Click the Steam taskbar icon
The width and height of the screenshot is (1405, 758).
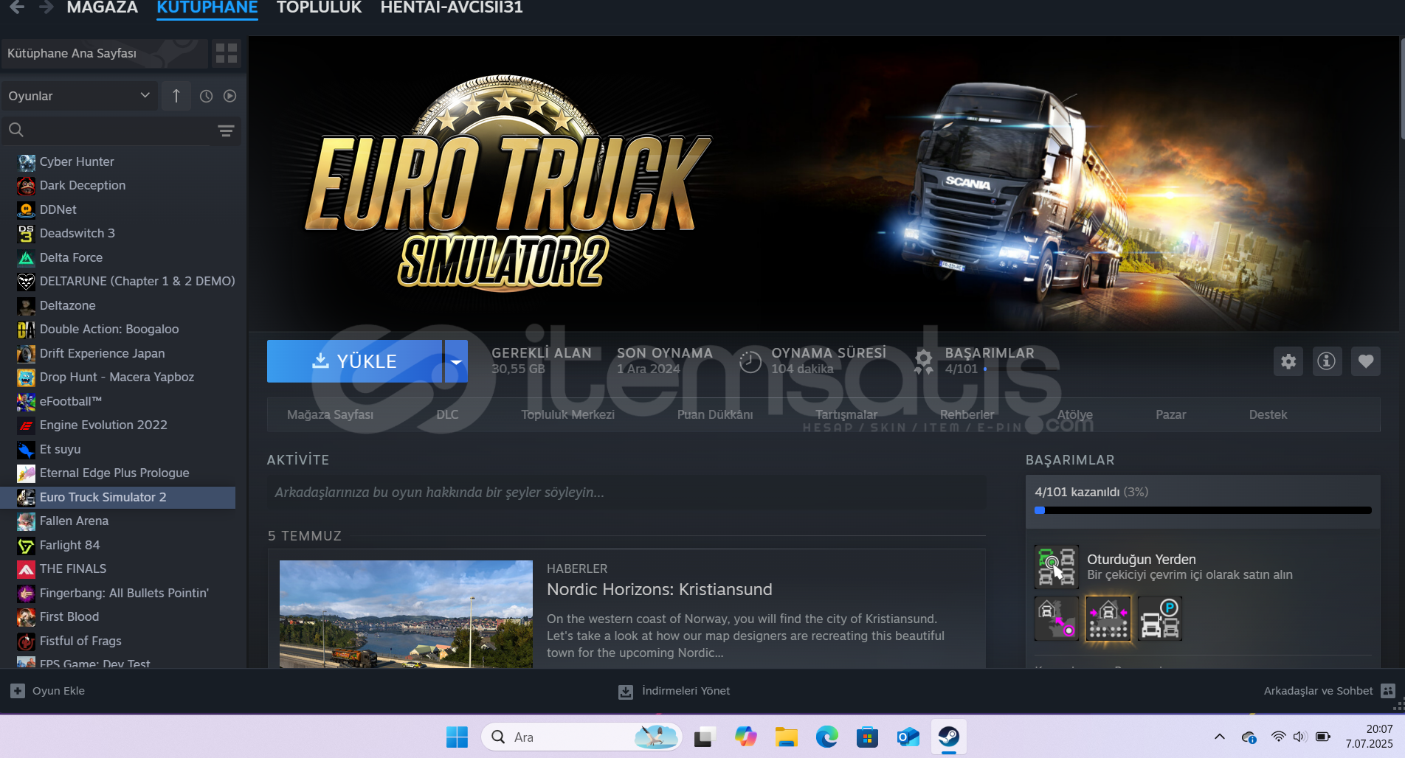tap(948, 737)
